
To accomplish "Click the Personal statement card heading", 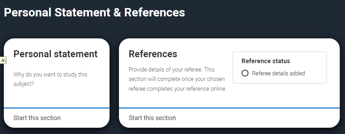I will [x=55, y=54].
